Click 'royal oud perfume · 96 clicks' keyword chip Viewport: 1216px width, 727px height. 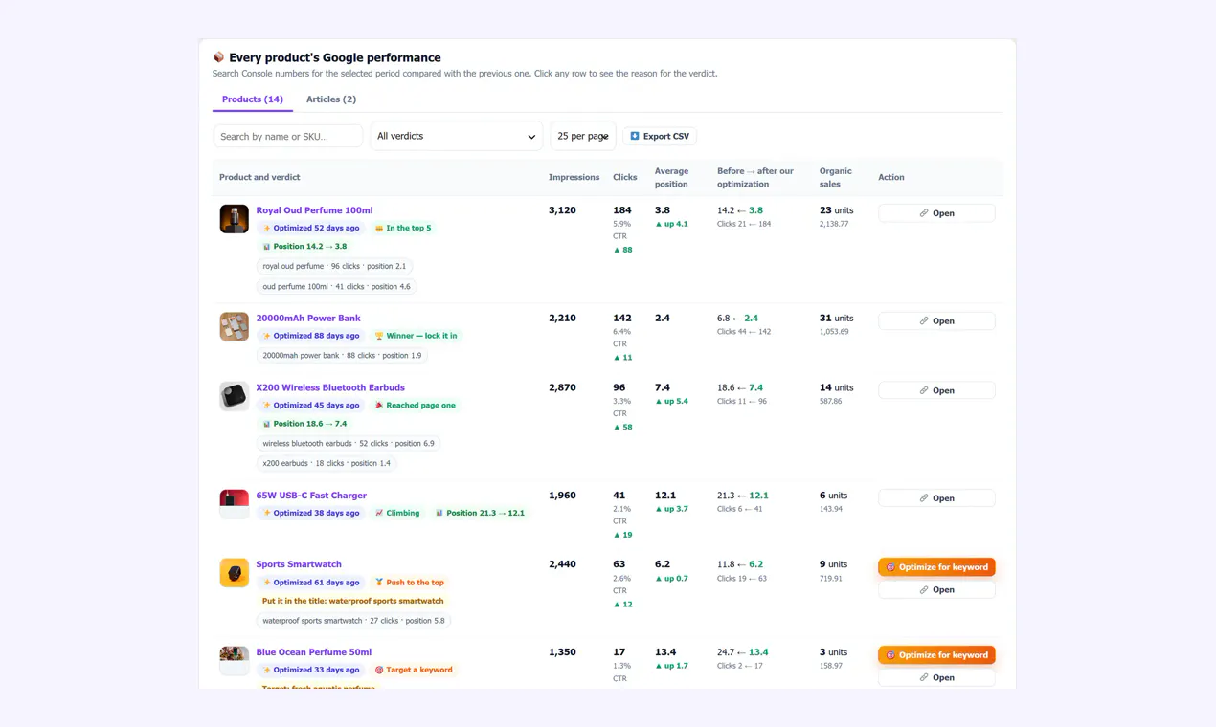334,266
